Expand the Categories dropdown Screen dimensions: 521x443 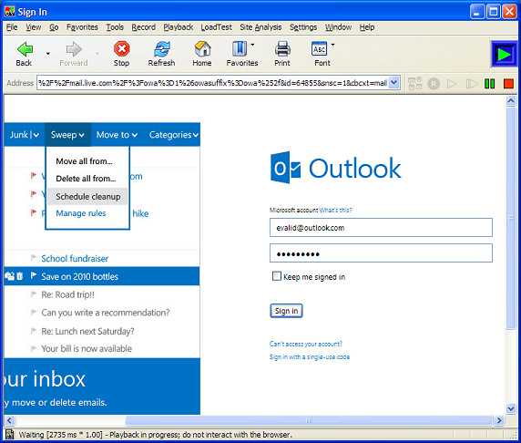coord(195,135)
